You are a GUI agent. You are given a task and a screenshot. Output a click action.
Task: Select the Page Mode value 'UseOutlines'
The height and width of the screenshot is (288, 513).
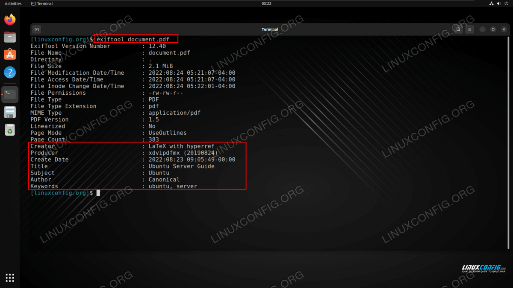[x=168, y=133]
